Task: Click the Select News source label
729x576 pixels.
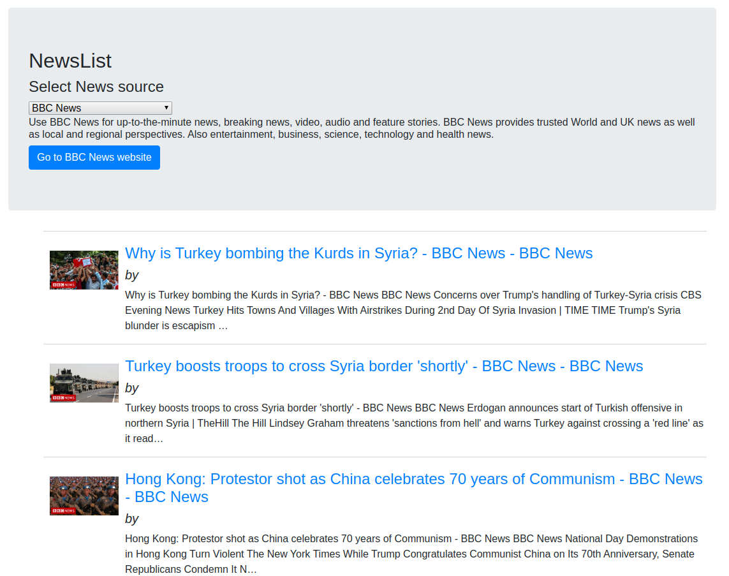Action: coord(96,87)
